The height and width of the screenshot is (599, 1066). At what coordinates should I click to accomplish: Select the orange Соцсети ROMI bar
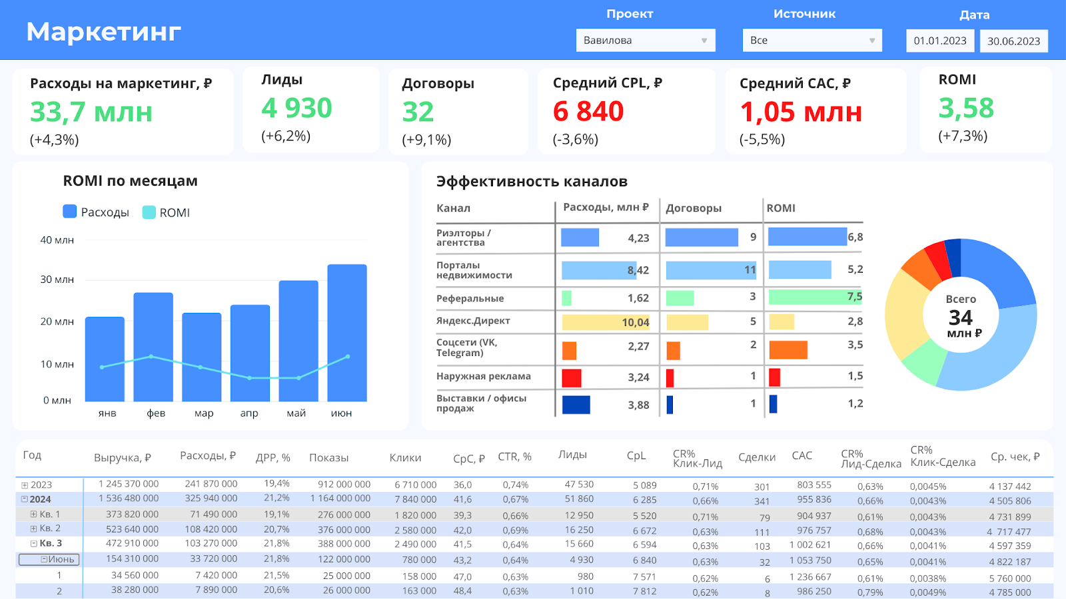tap(788, 350)
